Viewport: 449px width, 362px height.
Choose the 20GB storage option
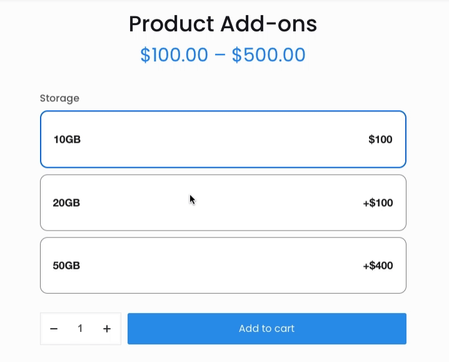[x=223, y=203]
